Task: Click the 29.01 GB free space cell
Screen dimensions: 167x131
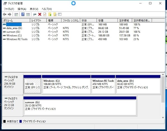Action: click(x=124, y=32)
